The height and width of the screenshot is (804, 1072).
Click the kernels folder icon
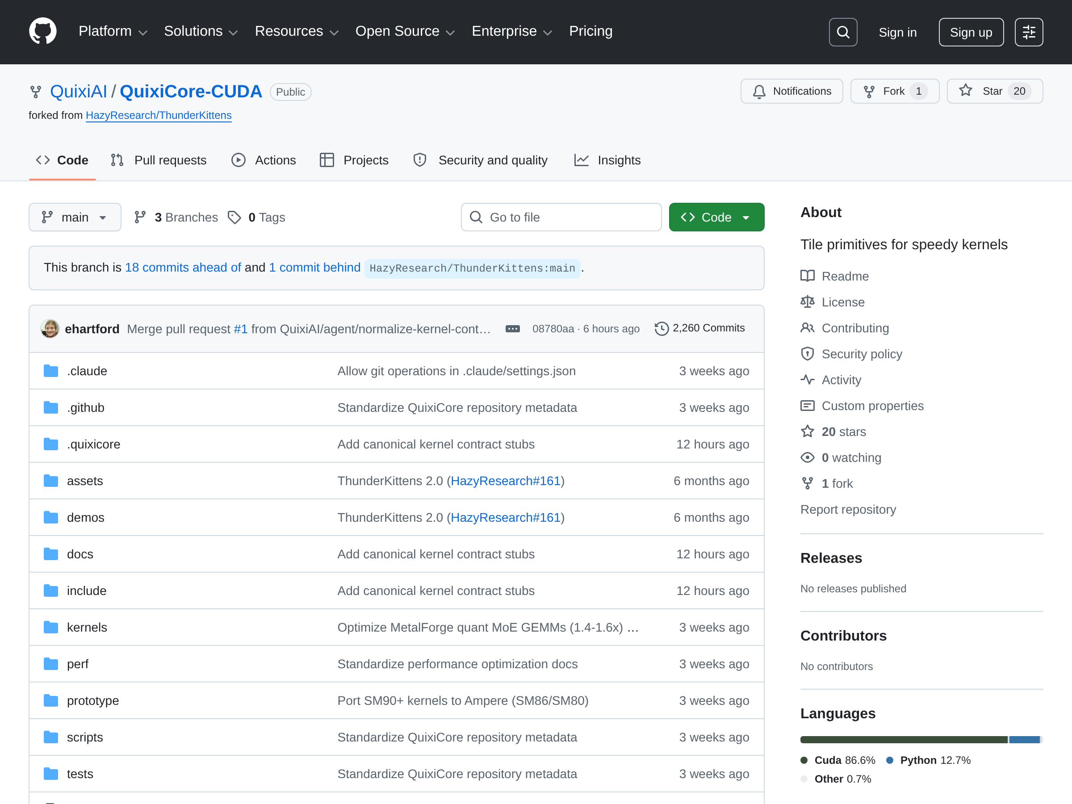[51, 627]
